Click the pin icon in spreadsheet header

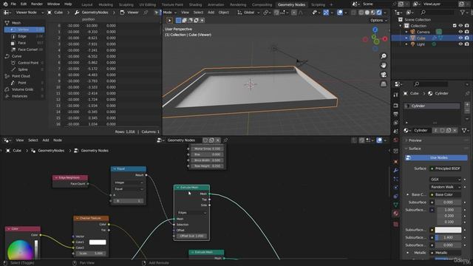146,13
